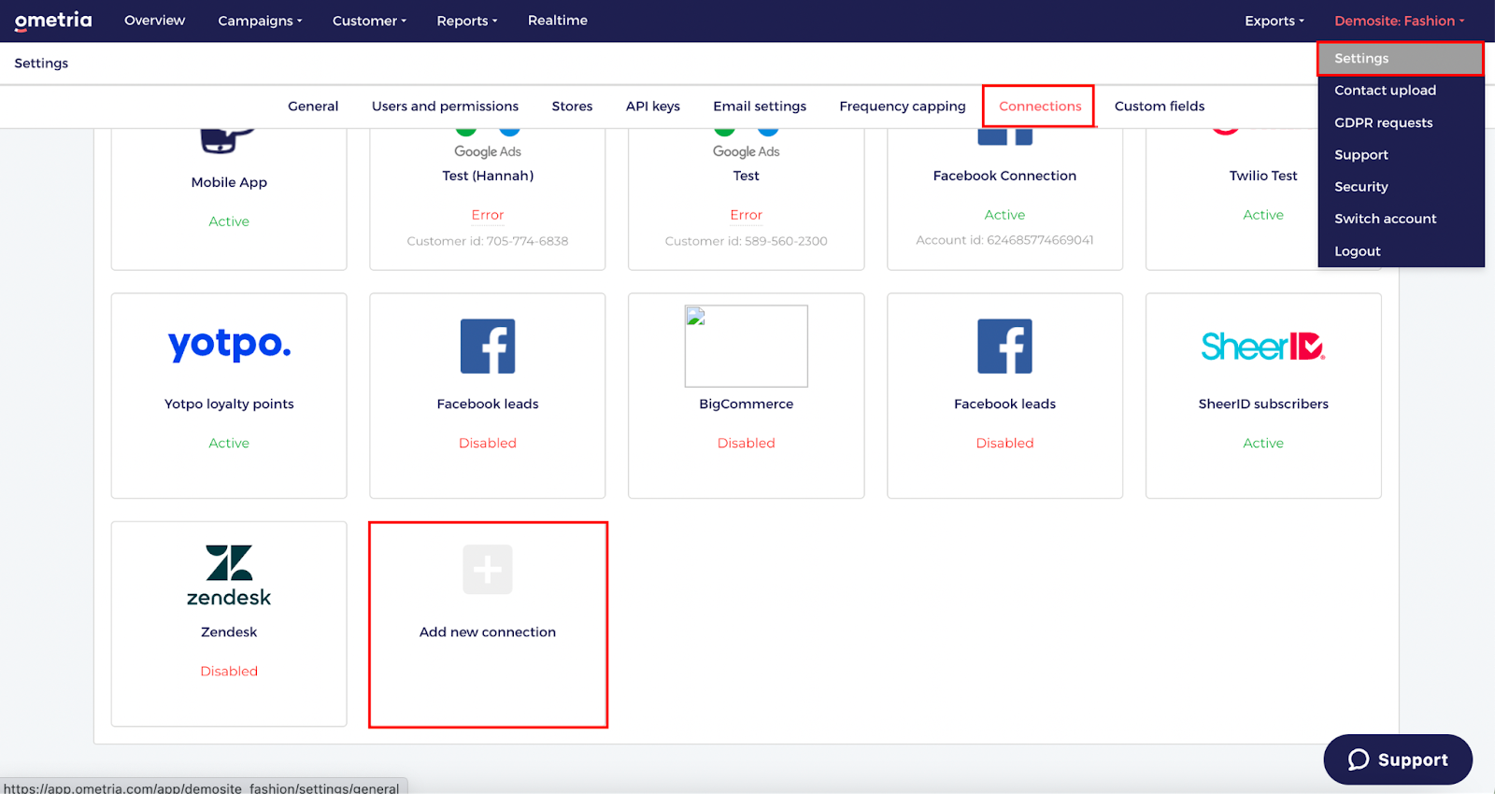Click the Settings page heading
Screen dimensions: 1495x794
pyautogui.click(x=41, y=64)
